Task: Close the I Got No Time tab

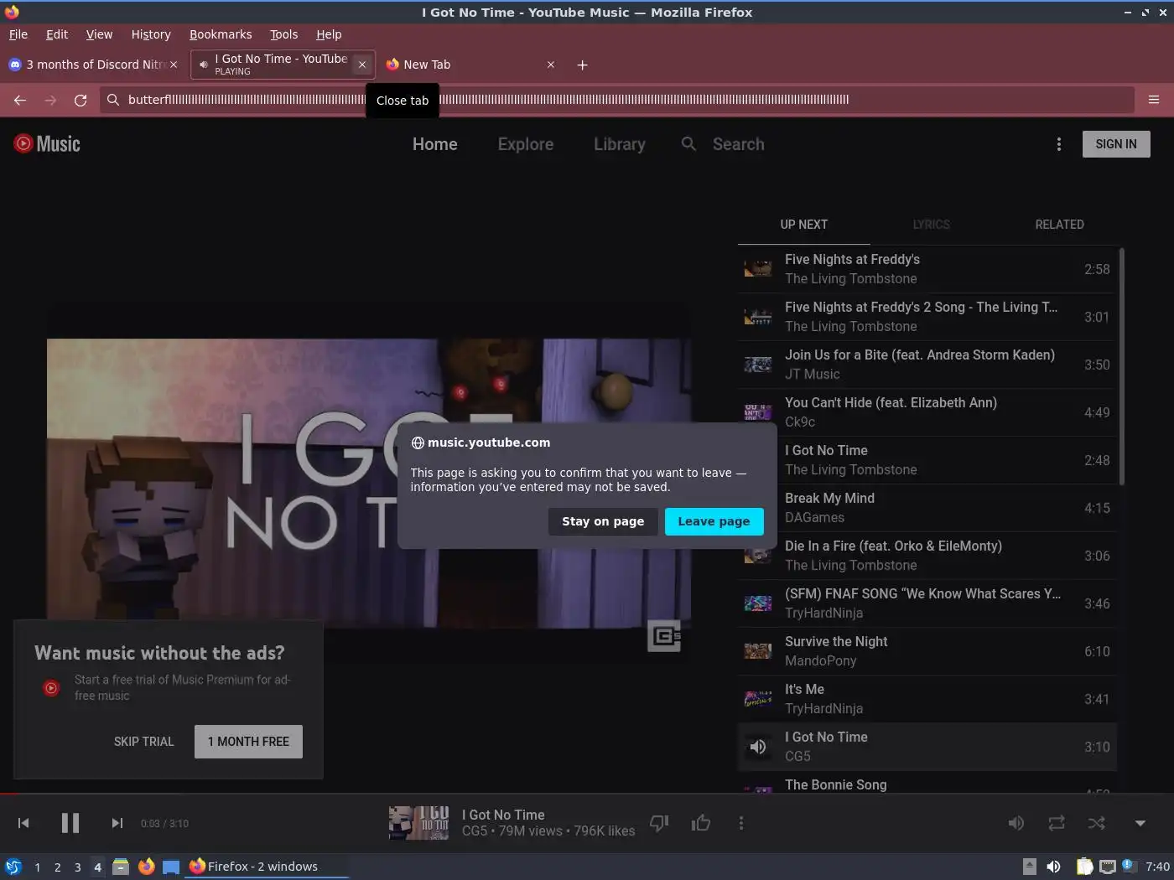Action: coord(361,65)
